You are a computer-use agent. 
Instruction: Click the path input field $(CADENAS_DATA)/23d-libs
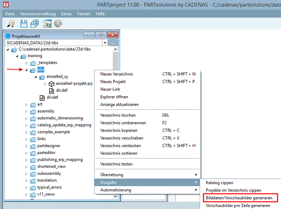tap(54, 43)
